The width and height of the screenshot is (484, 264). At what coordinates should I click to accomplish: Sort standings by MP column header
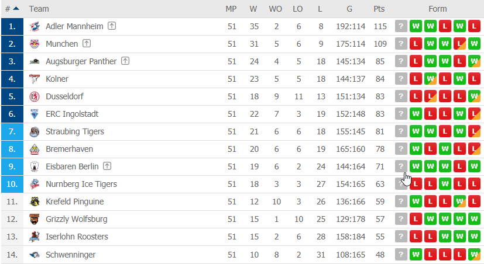click(x=231, y=9)
